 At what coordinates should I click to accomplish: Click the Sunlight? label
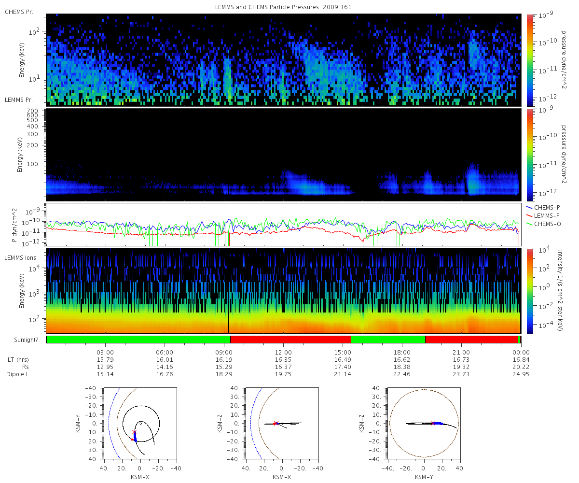click(26, 340)
